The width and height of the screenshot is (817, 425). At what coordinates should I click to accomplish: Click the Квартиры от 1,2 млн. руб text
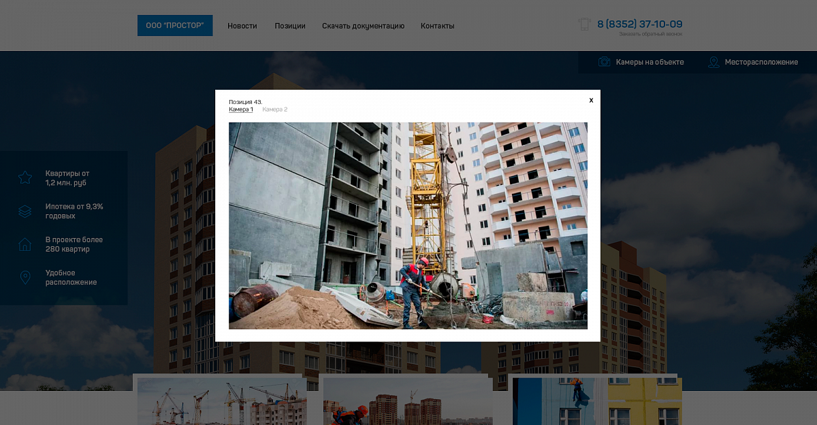(67, 178)
